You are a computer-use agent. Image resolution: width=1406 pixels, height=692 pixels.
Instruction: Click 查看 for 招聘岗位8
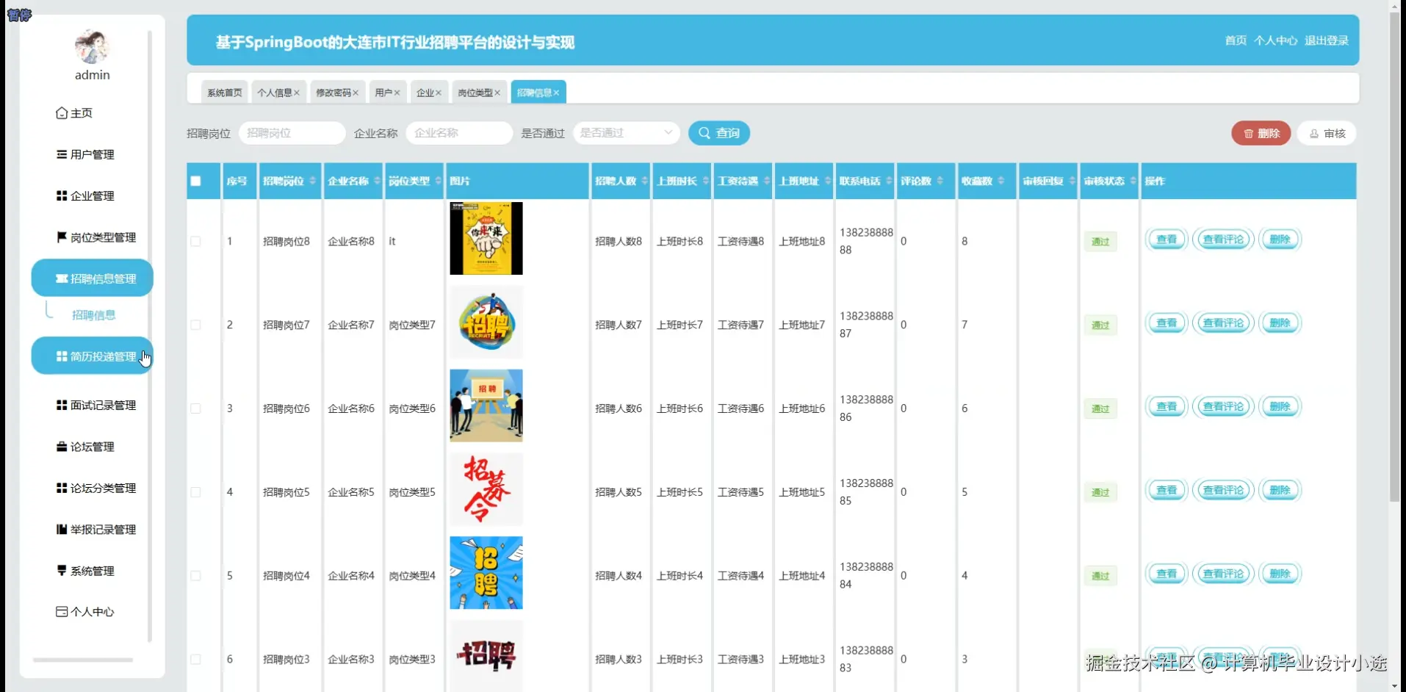[x=1167, y=239]
